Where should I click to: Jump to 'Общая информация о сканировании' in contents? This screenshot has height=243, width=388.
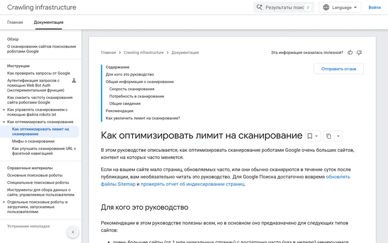point(140,82)
